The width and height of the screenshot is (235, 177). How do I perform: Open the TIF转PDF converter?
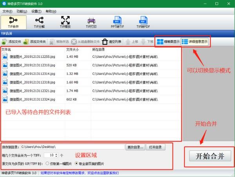pos(143,22)
